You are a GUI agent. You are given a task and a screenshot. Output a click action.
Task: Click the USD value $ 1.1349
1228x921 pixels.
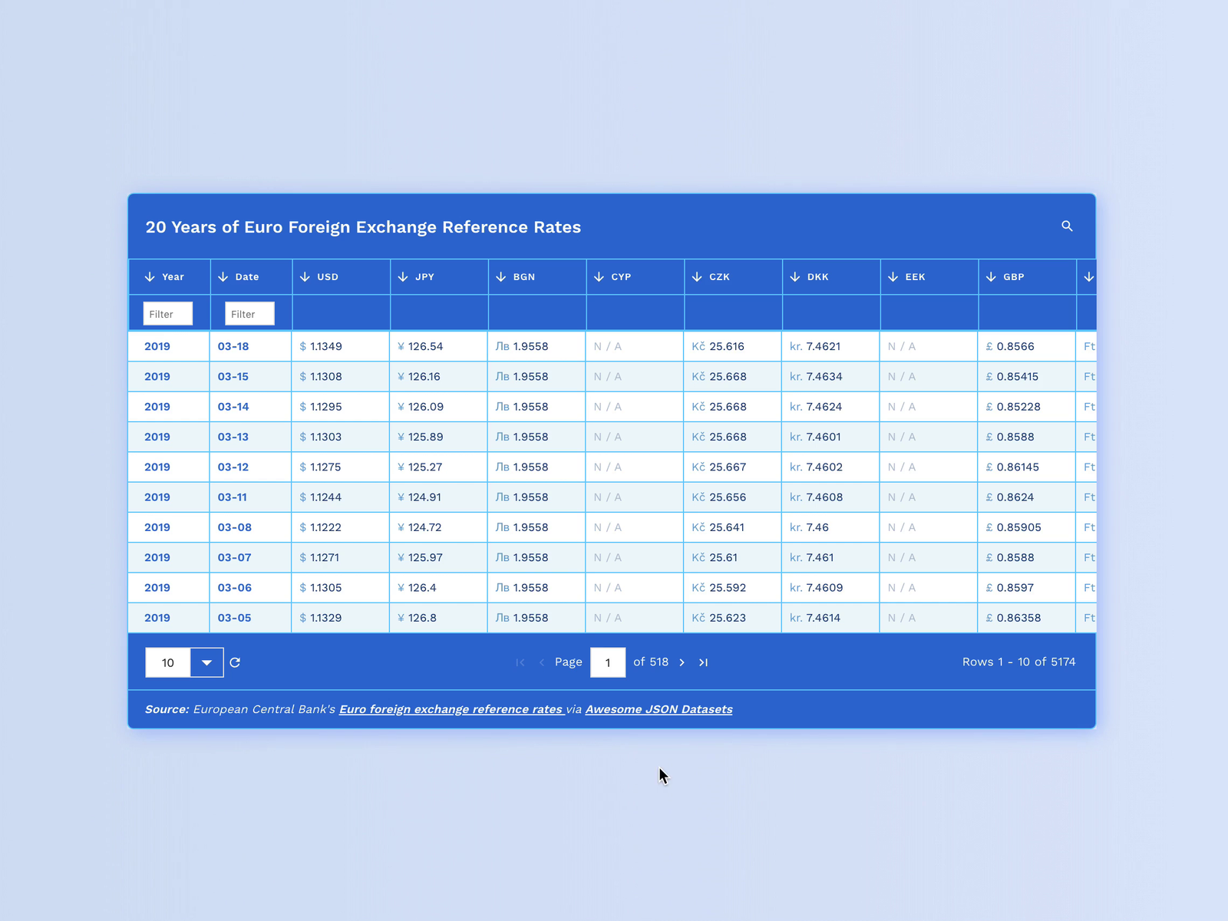pos(321,346)
